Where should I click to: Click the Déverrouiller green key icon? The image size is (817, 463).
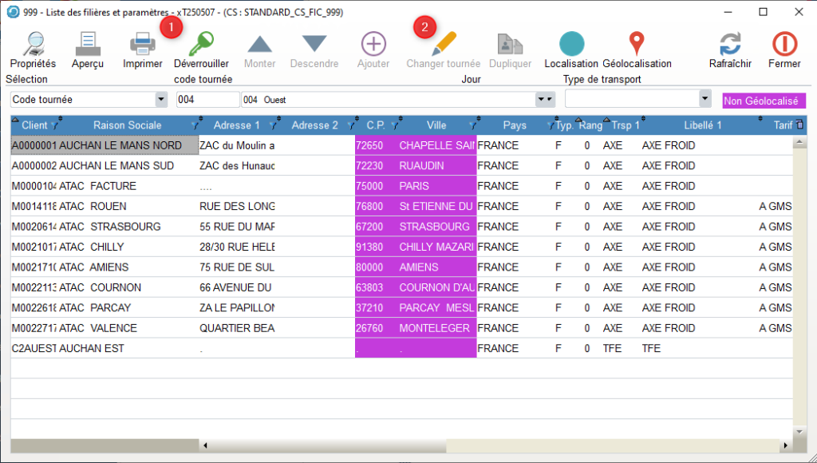pyautogui.click(x=201, y=48)
